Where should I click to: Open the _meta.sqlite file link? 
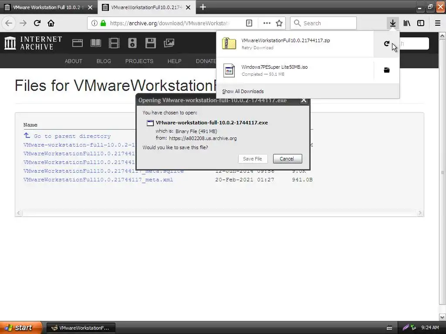coord(104,171)
